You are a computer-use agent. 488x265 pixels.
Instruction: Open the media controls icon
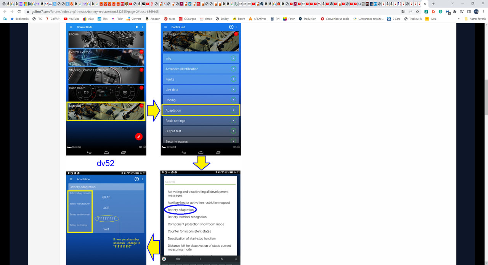coord(462,12)
